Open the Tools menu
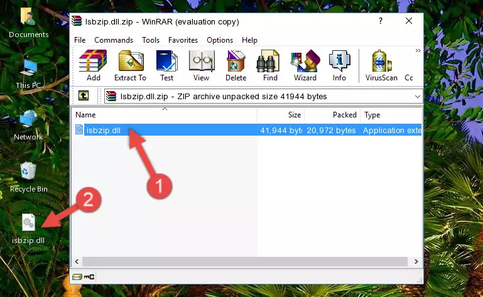 pyautogui.click(x=151, y=40)
